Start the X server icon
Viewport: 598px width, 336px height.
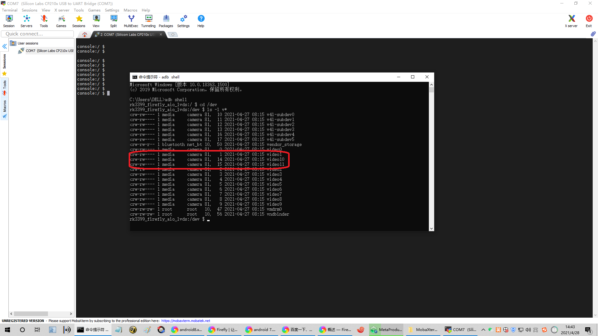pos(571,21)
